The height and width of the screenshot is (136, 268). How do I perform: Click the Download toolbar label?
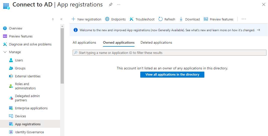click(192, 19)
